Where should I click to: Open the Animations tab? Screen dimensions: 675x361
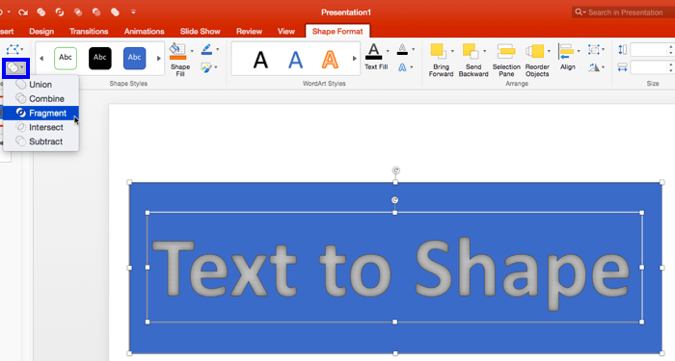pyautogui.click(x=144, y=32)
